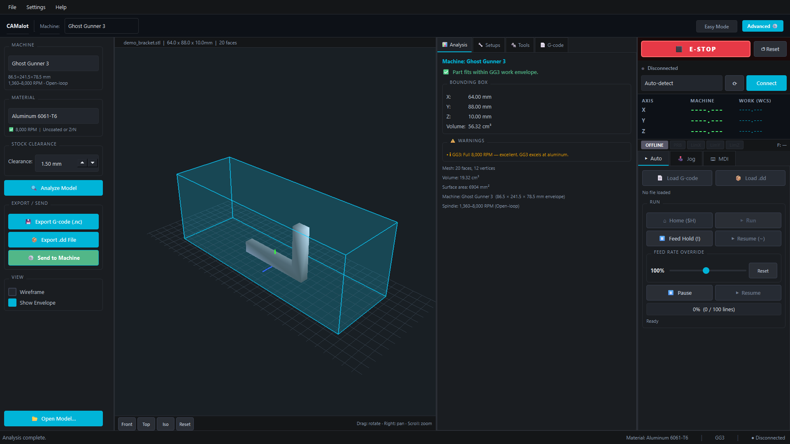The height and width of the screenshot is (444, 790).
Task: Select the G-code tab
Action: [x=552, y=45]
